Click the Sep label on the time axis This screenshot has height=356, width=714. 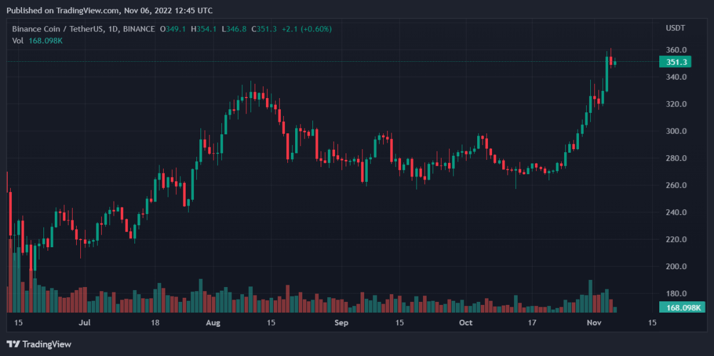(x=341, y=323)
